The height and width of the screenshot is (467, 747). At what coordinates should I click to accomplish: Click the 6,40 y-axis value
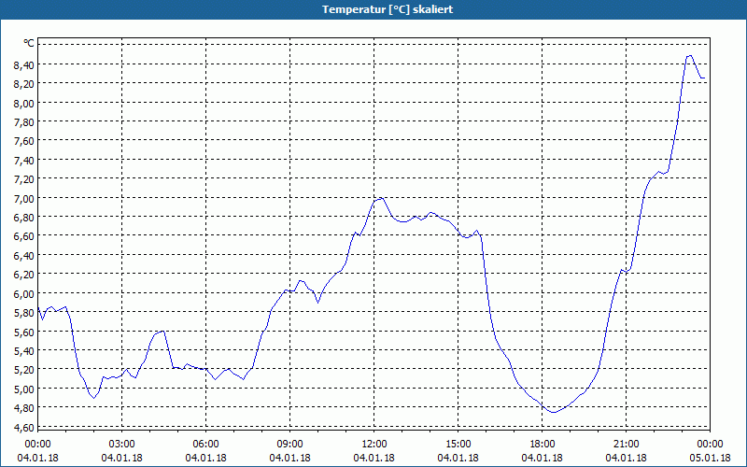(24, 255)
